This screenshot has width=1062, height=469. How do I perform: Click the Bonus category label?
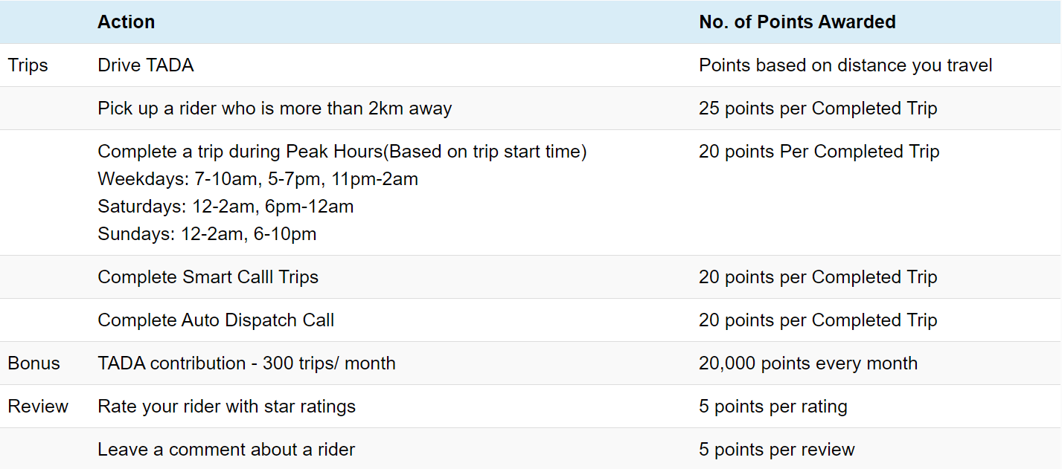coord(33,363)
